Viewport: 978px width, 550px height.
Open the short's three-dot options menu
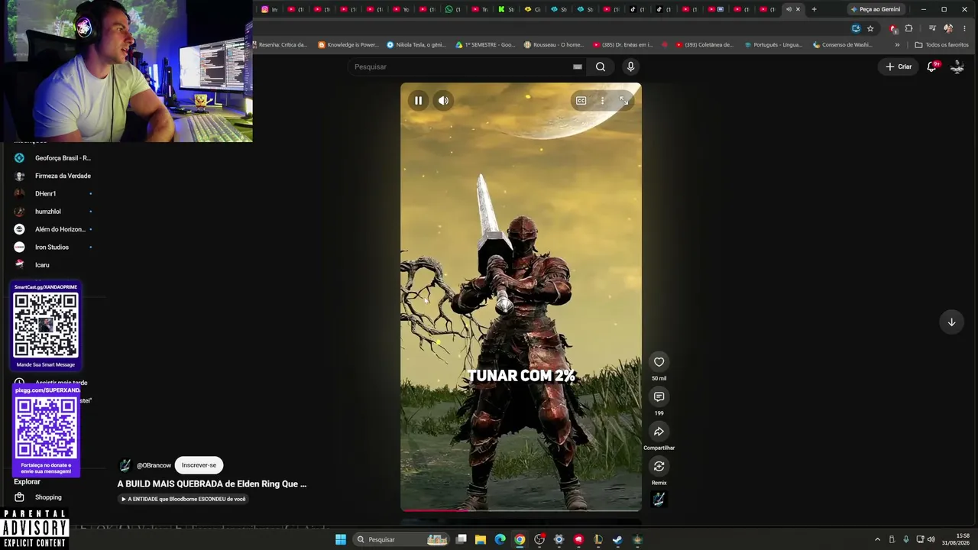[x=602, y=101]
